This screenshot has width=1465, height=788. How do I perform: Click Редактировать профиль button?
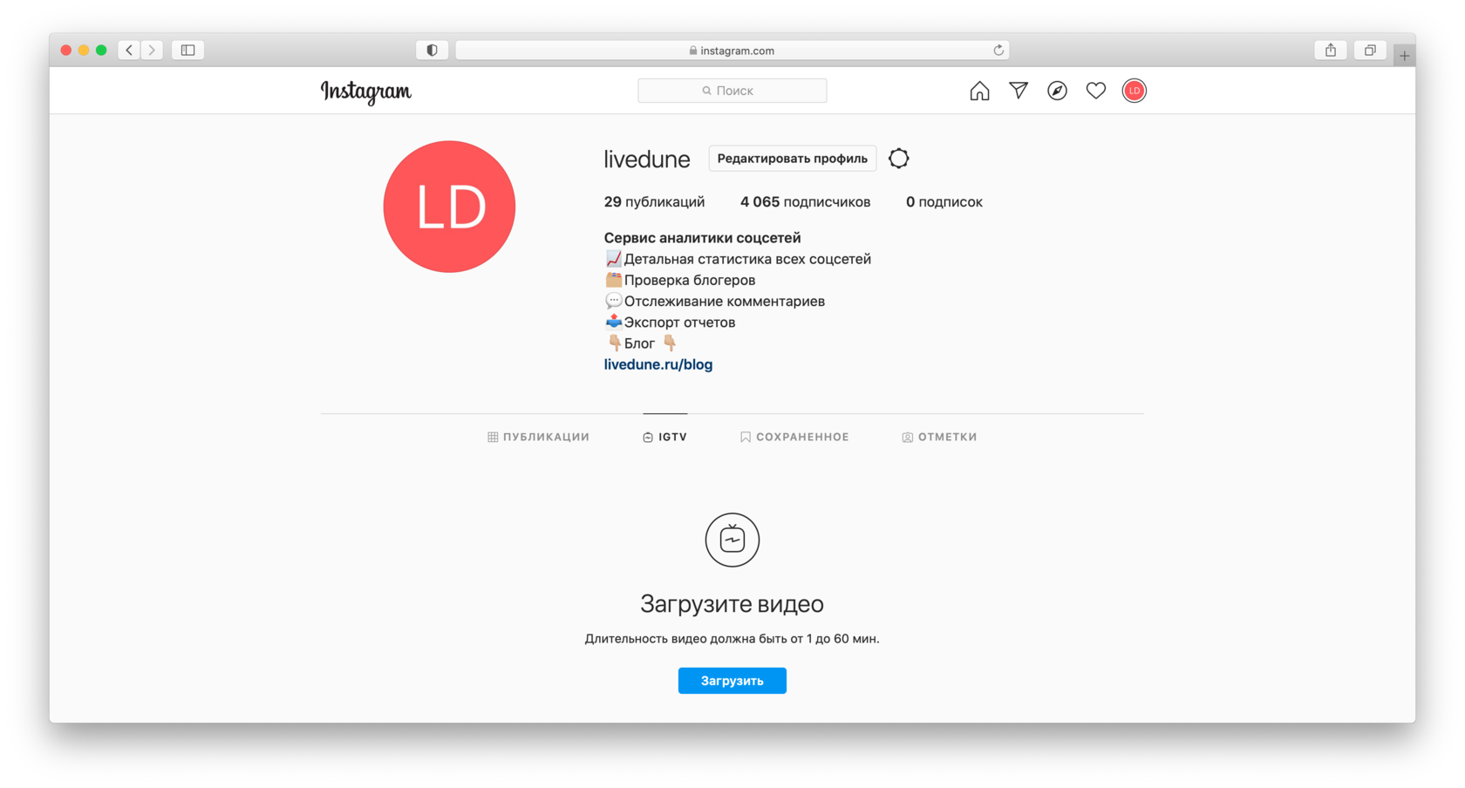coord(792,159)
